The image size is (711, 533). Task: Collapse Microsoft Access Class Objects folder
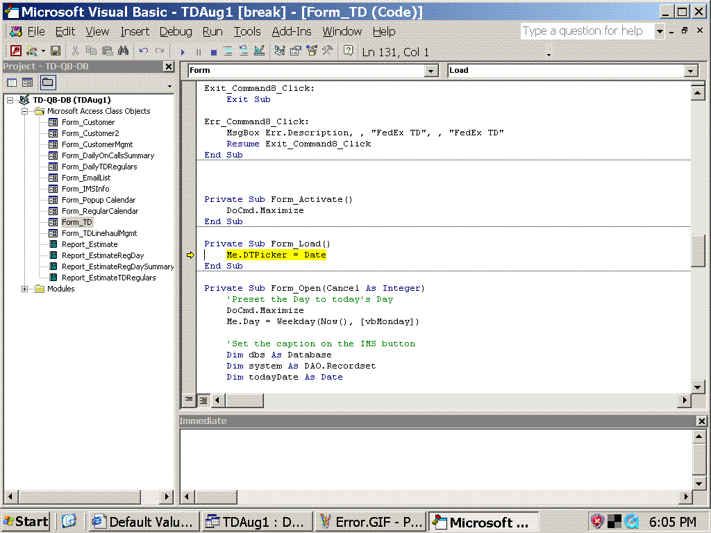(25, 111)
